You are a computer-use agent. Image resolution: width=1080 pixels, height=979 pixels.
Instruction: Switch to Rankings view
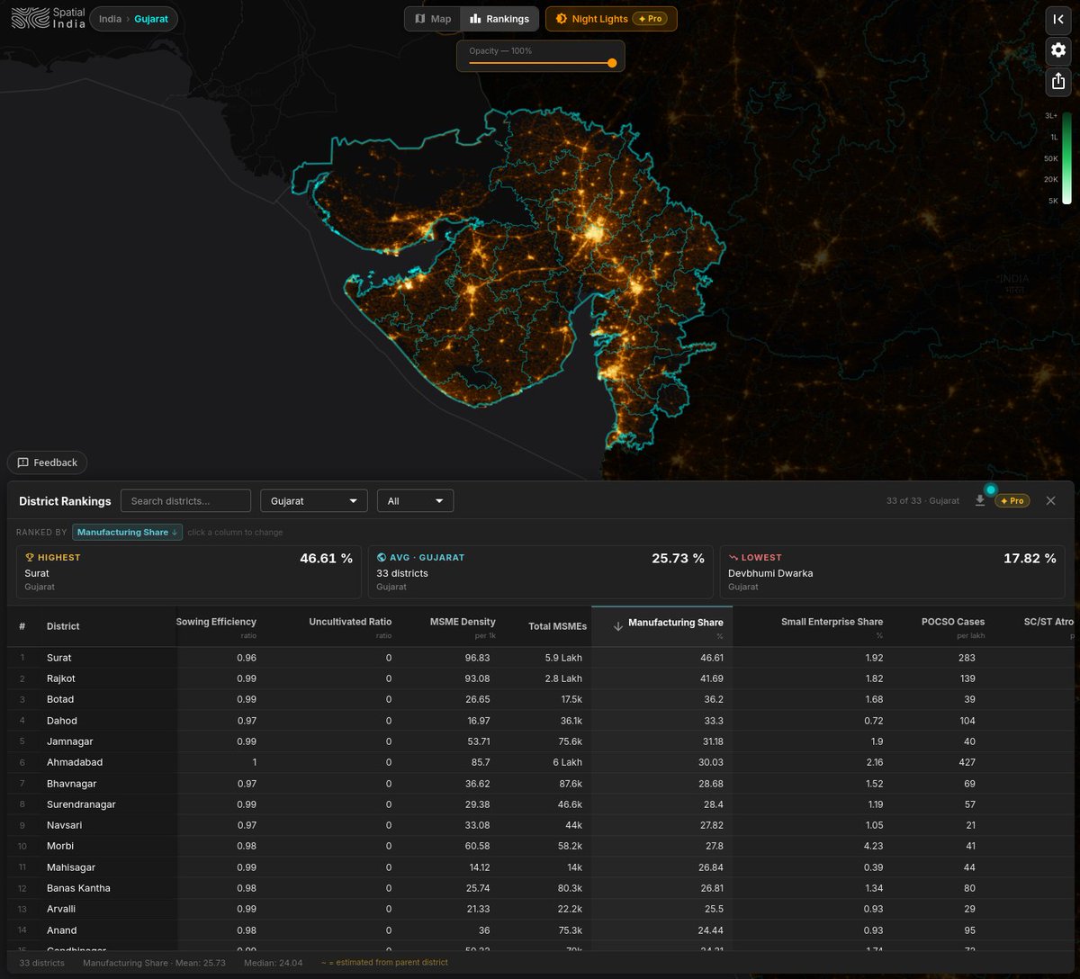(x=500, y=19)
